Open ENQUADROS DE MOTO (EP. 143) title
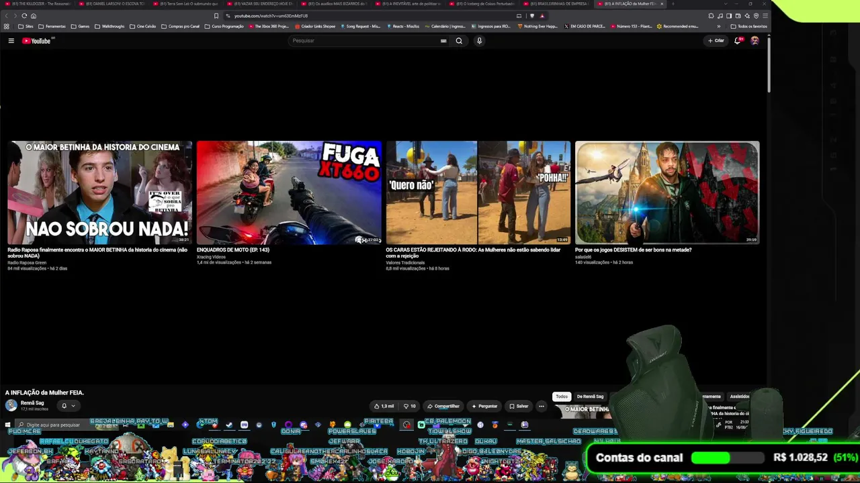860x483 pixels. click(x=233, y=250)
